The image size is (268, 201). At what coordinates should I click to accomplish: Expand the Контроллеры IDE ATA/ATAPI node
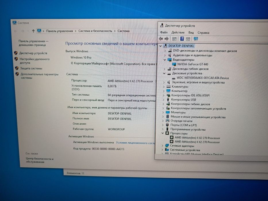point(163,95)
